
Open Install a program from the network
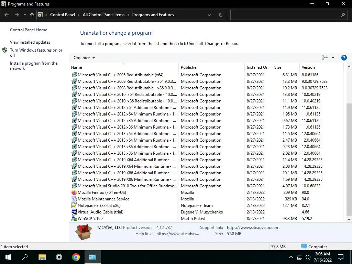point(34,66)
